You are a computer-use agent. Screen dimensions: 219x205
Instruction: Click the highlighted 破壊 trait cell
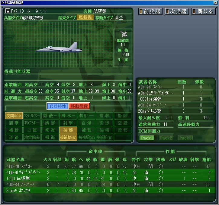click(x=68, y=130)
